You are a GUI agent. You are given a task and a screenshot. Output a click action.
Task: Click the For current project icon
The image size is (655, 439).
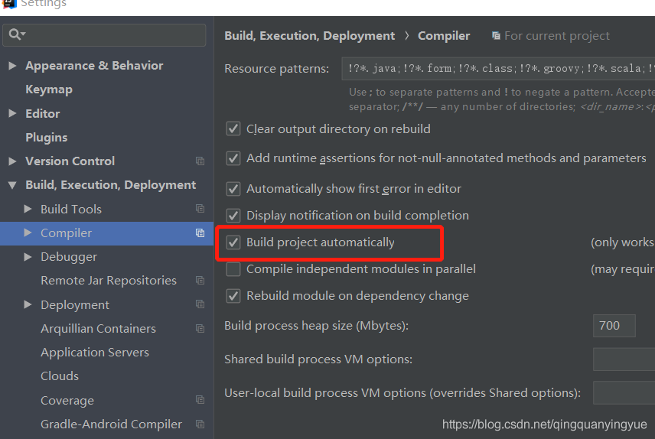point(496,36)
